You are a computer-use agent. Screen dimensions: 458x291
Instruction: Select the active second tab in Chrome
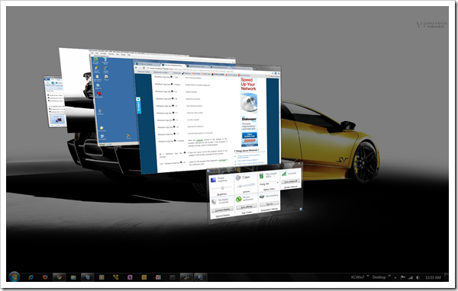click(x=173, y=66)
